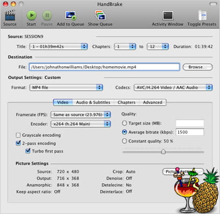Open the Title dropdown showing 1 - 01h39m42s
220x214 pixels.
point(58,46)
